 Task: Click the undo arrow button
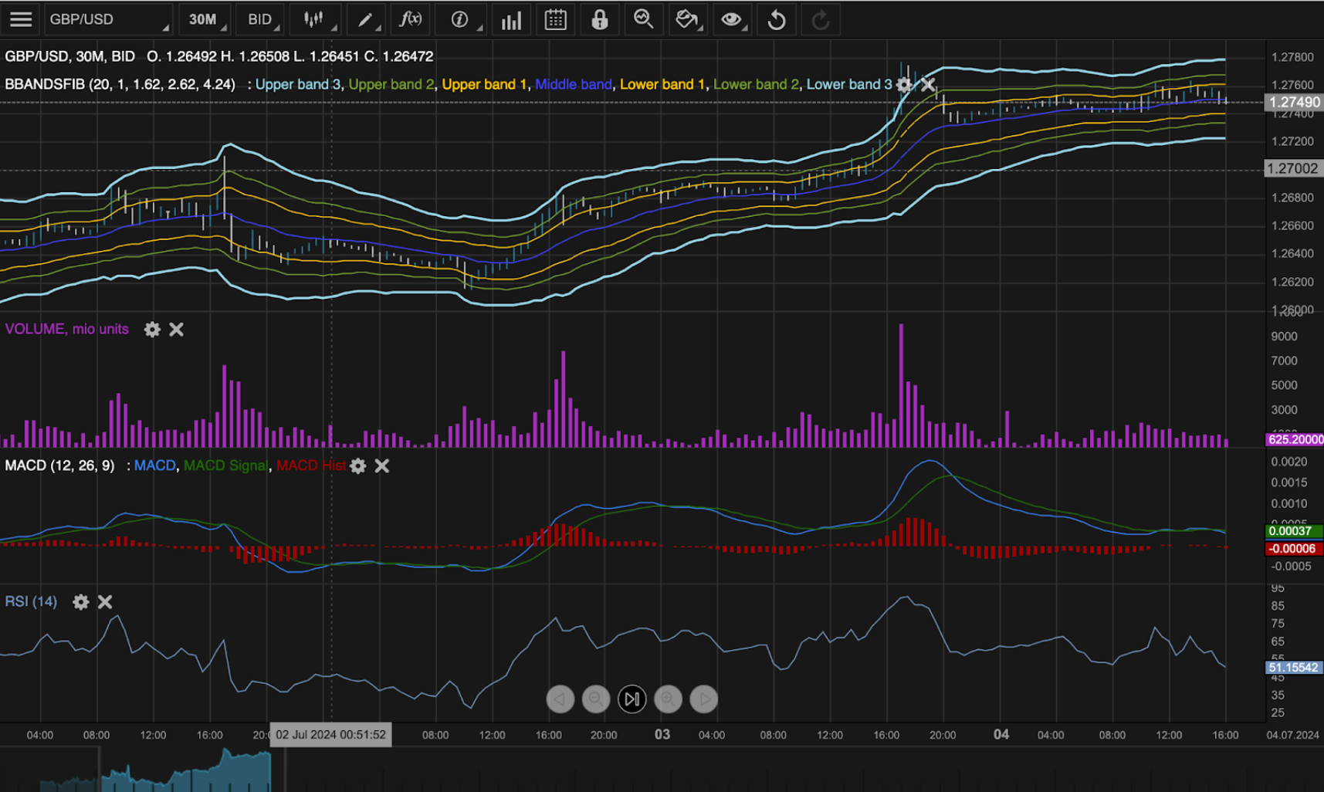777,20
